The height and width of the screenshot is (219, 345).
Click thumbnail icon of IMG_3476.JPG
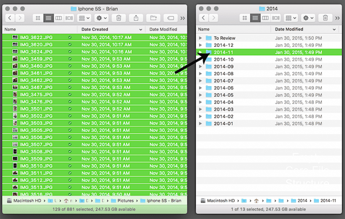tap(15, 101)
